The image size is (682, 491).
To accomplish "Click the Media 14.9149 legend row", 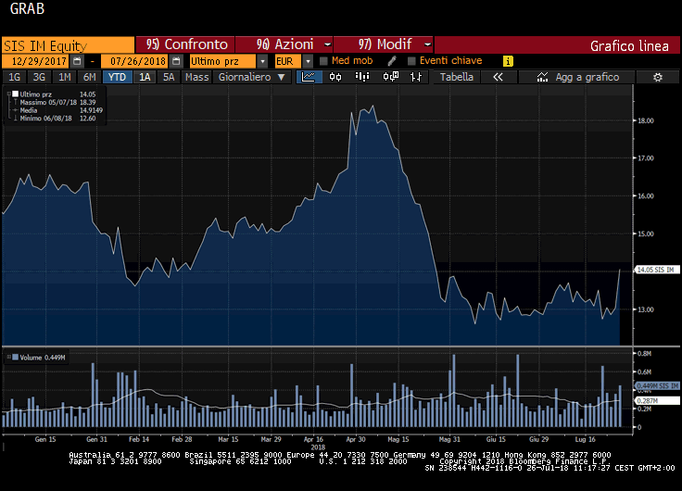I will pyautogui.click(x=58, y=110).
